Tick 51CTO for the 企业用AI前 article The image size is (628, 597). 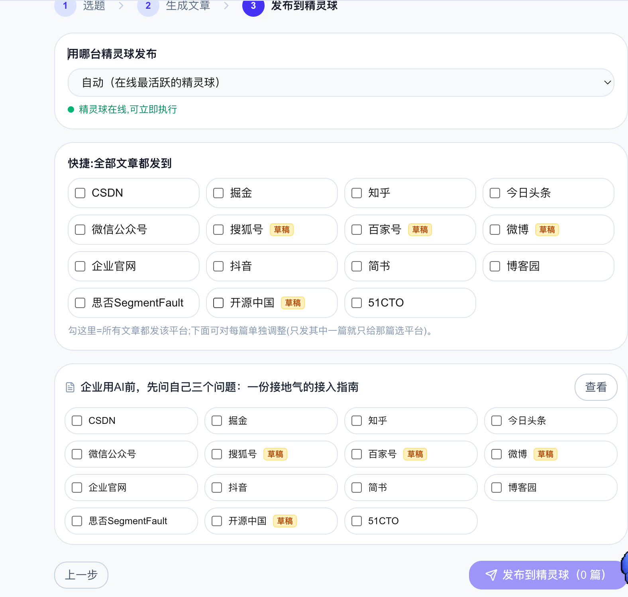(x=357, y=521)
